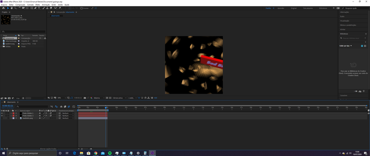Image resolution: width=370 pixels, height=156 pixels.
Task: Toggle the Encaixe snapping checkbox
Action: tap(82, 8)
